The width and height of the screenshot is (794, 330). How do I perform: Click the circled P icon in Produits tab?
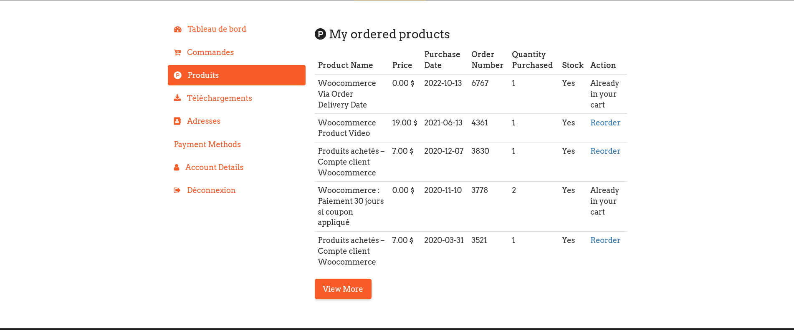click(177, 75)
